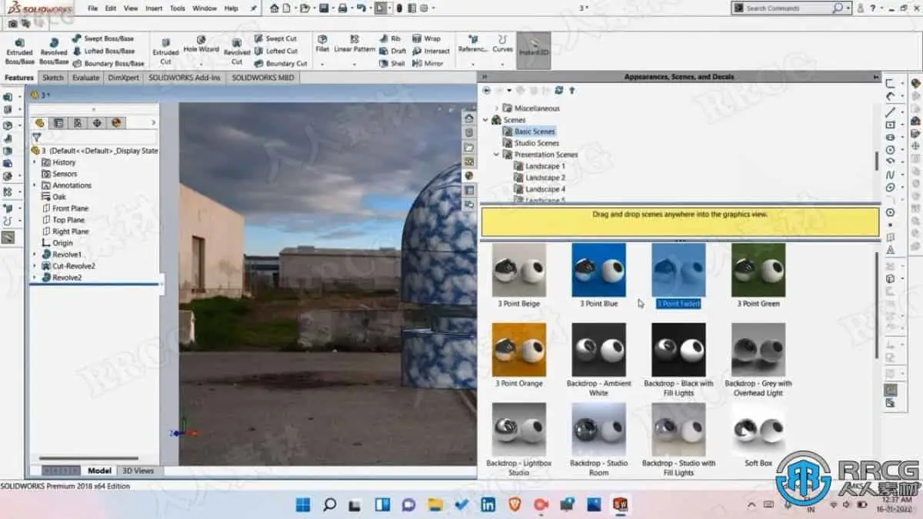Select the Extruded Boss/Base tool
This screenshot has height=519, width=923.
tap(19, 52)
